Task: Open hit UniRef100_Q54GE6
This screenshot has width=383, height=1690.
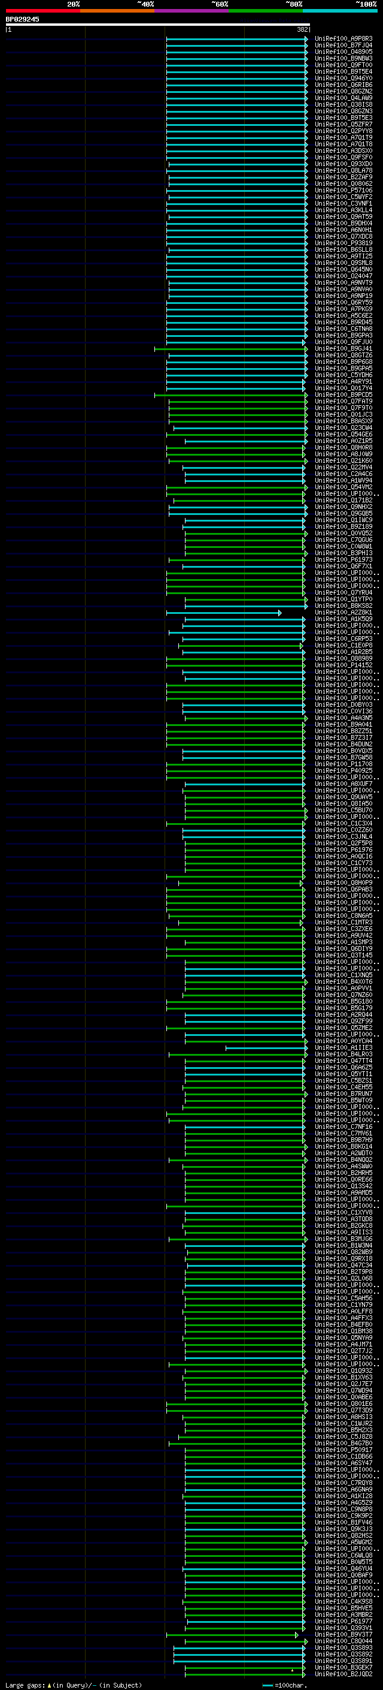Action: (344, 434)
